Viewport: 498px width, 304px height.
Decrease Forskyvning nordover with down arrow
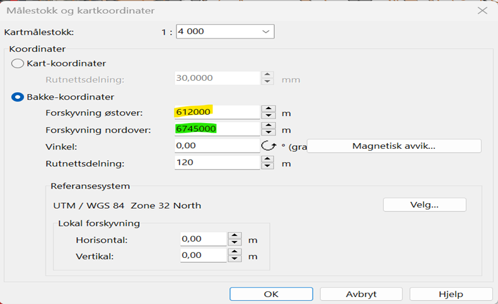(x=269, y=132)
